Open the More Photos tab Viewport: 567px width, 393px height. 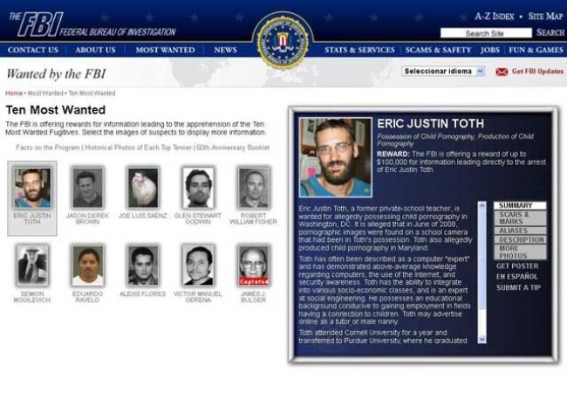520,252
